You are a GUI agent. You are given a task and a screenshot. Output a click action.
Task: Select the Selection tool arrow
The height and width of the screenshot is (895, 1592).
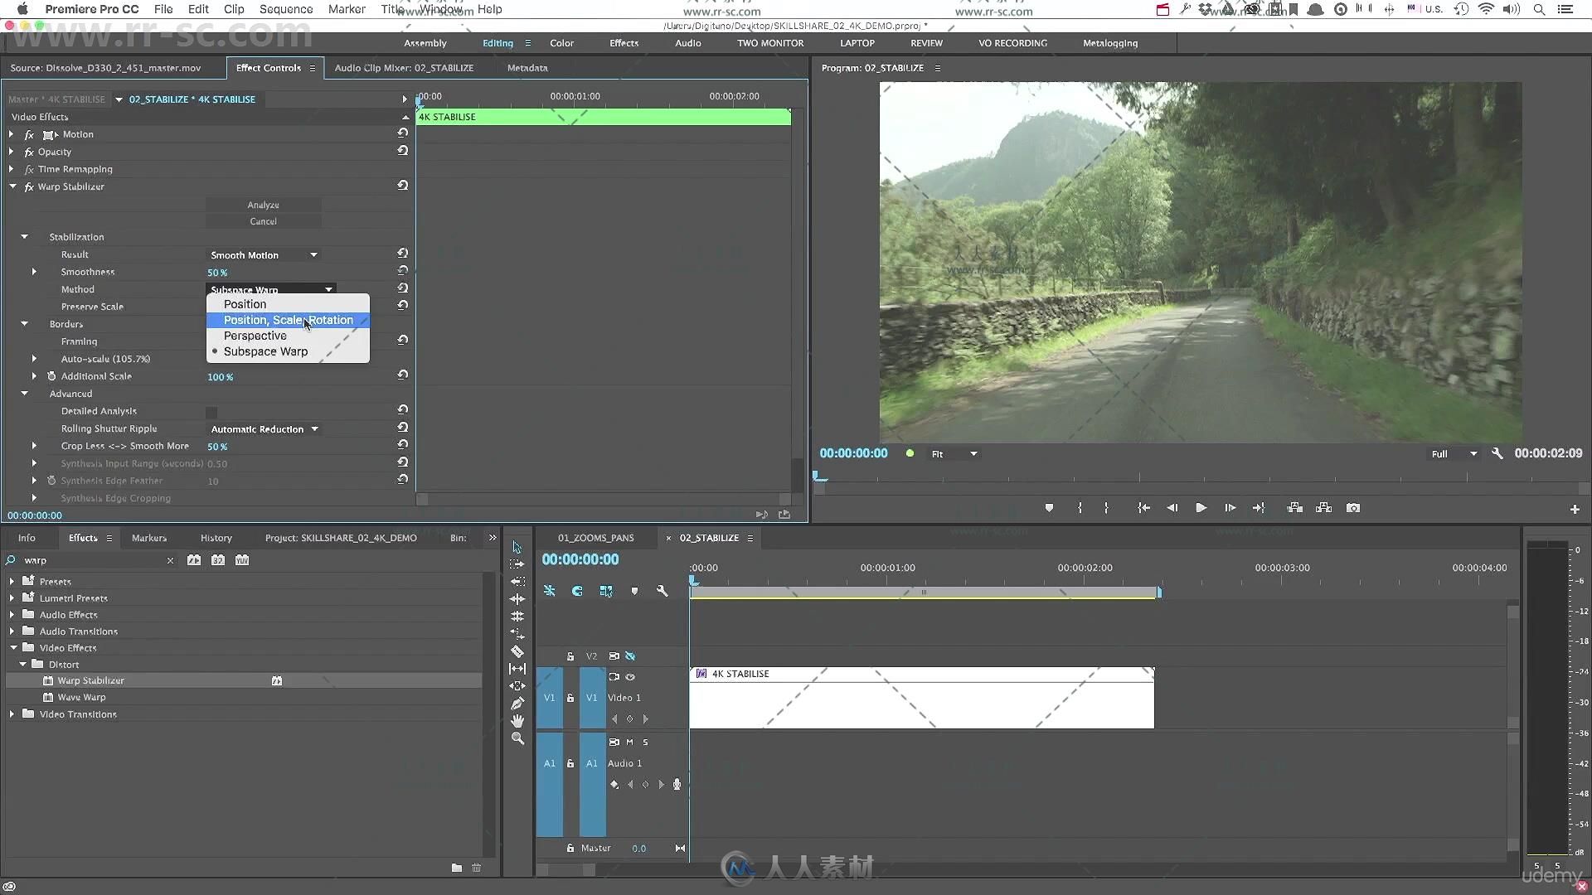tap(517, 547)
